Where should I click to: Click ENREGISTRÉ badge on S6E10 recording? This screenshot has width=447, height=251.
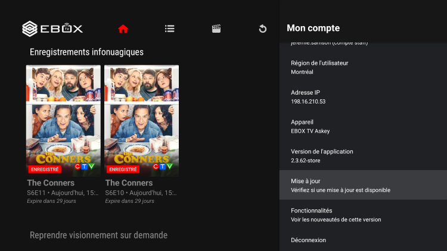(x=123, y=170)
